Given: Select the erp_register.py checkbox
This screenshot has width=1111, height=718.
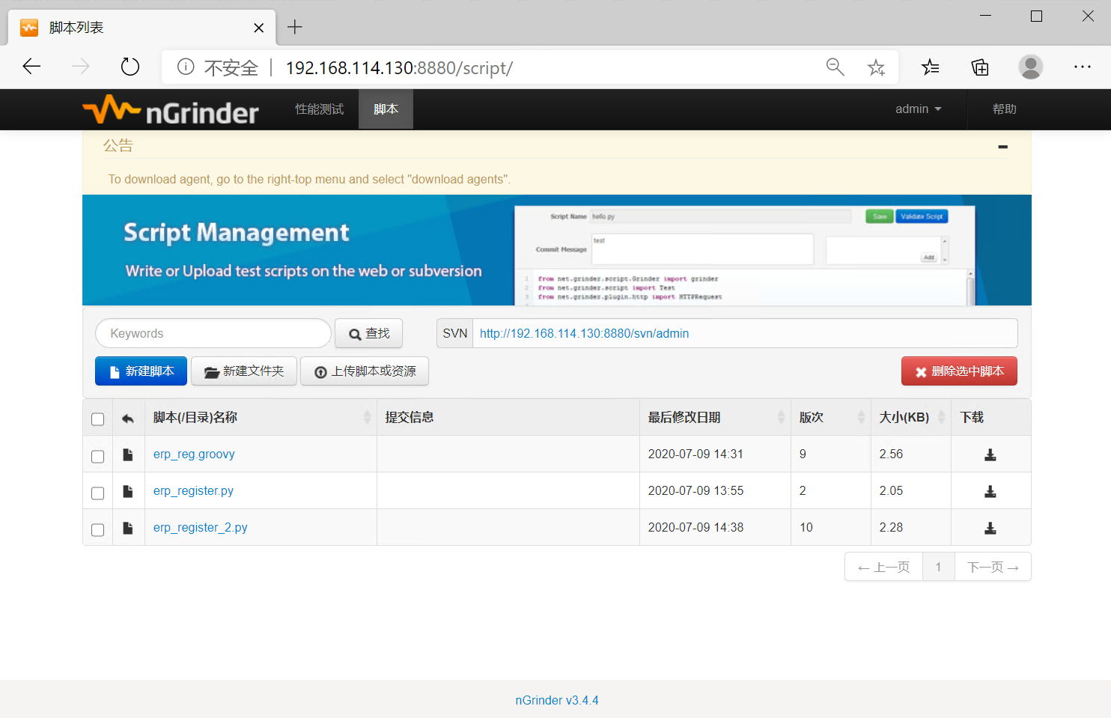Looking at the screenshot, I should coord(97,493).
